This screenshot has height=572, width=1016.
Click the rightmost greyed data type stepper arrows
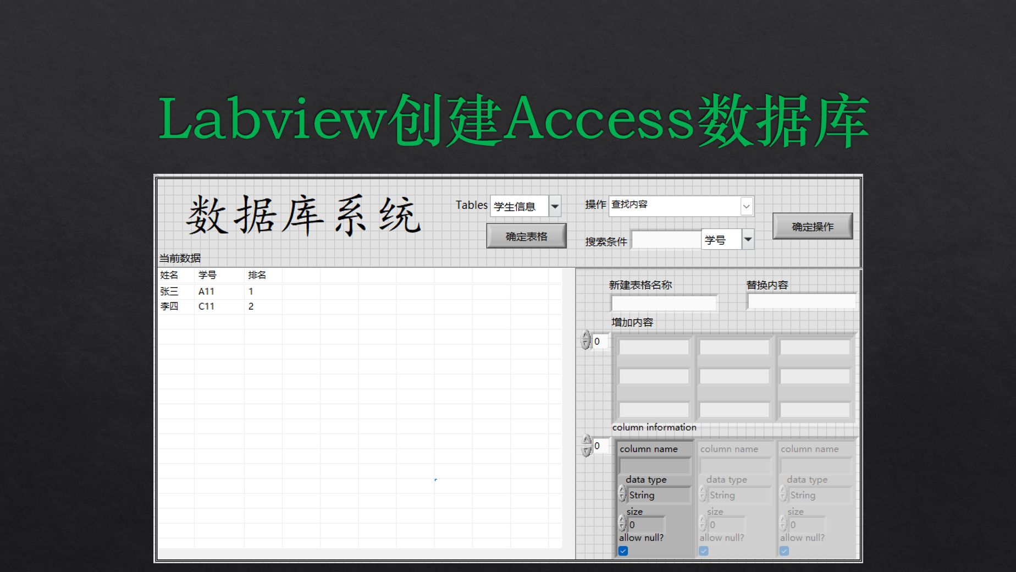[x=783, y=494]
